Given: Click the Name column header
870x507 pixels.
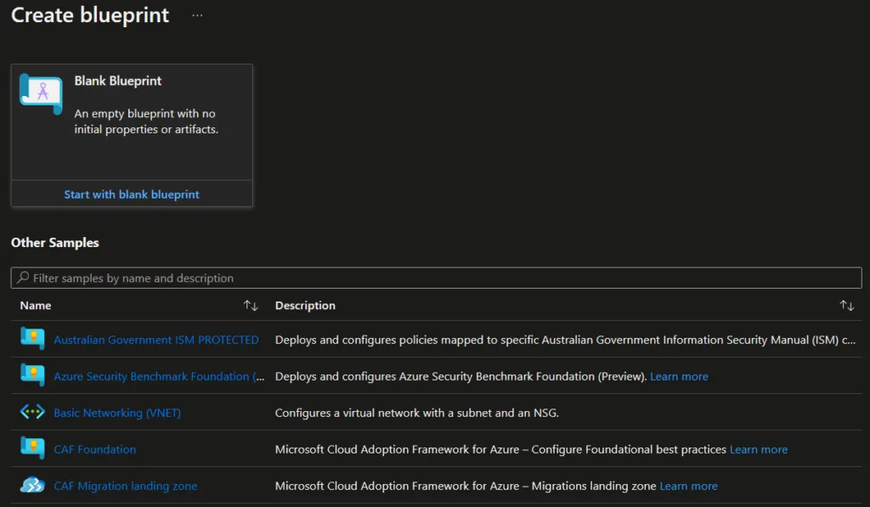Looking at the screenshot, I should pos(36,306).
